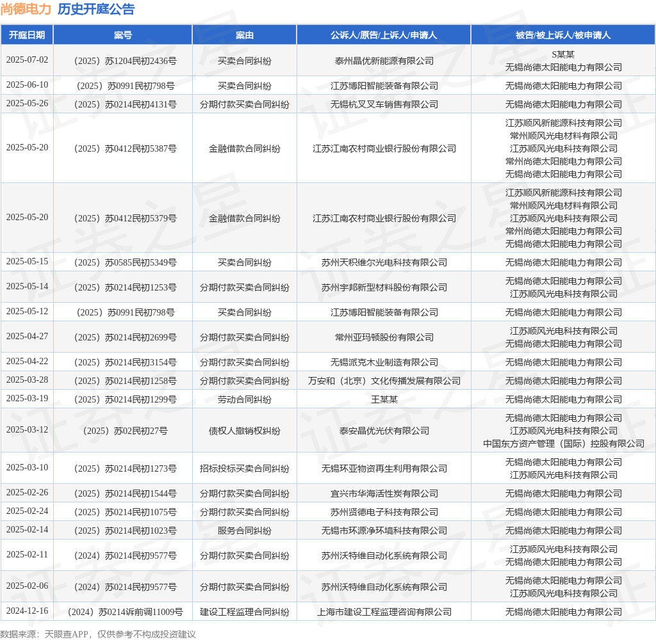Click the 开庭日期 column header
This screenshot has width=656, height=640.
(27, 35)
